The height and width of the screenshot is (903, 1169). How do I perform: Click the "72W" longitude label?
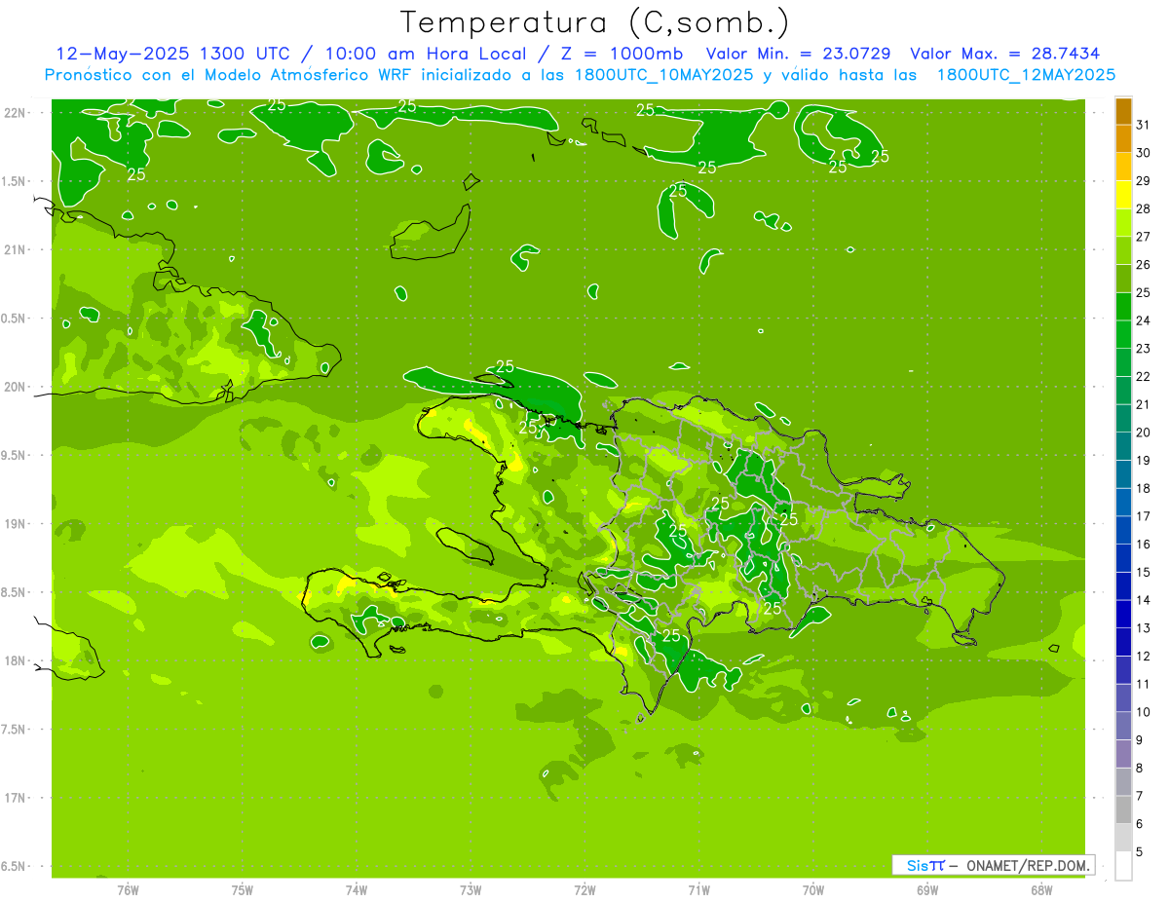click(x=584, y=890)
